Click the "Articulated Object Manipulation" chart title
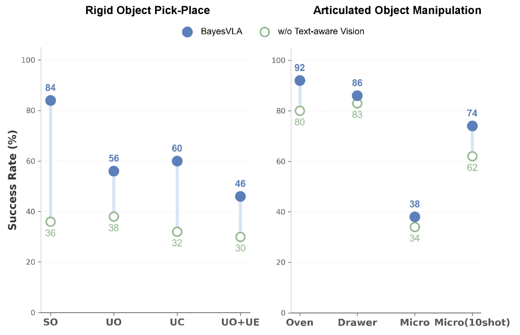The width and height of the screenshot is (520, 335). tap(397, 10)
